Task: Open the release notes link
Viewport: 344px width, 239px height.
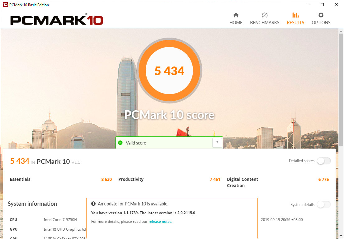Action: tap(160, 222)
